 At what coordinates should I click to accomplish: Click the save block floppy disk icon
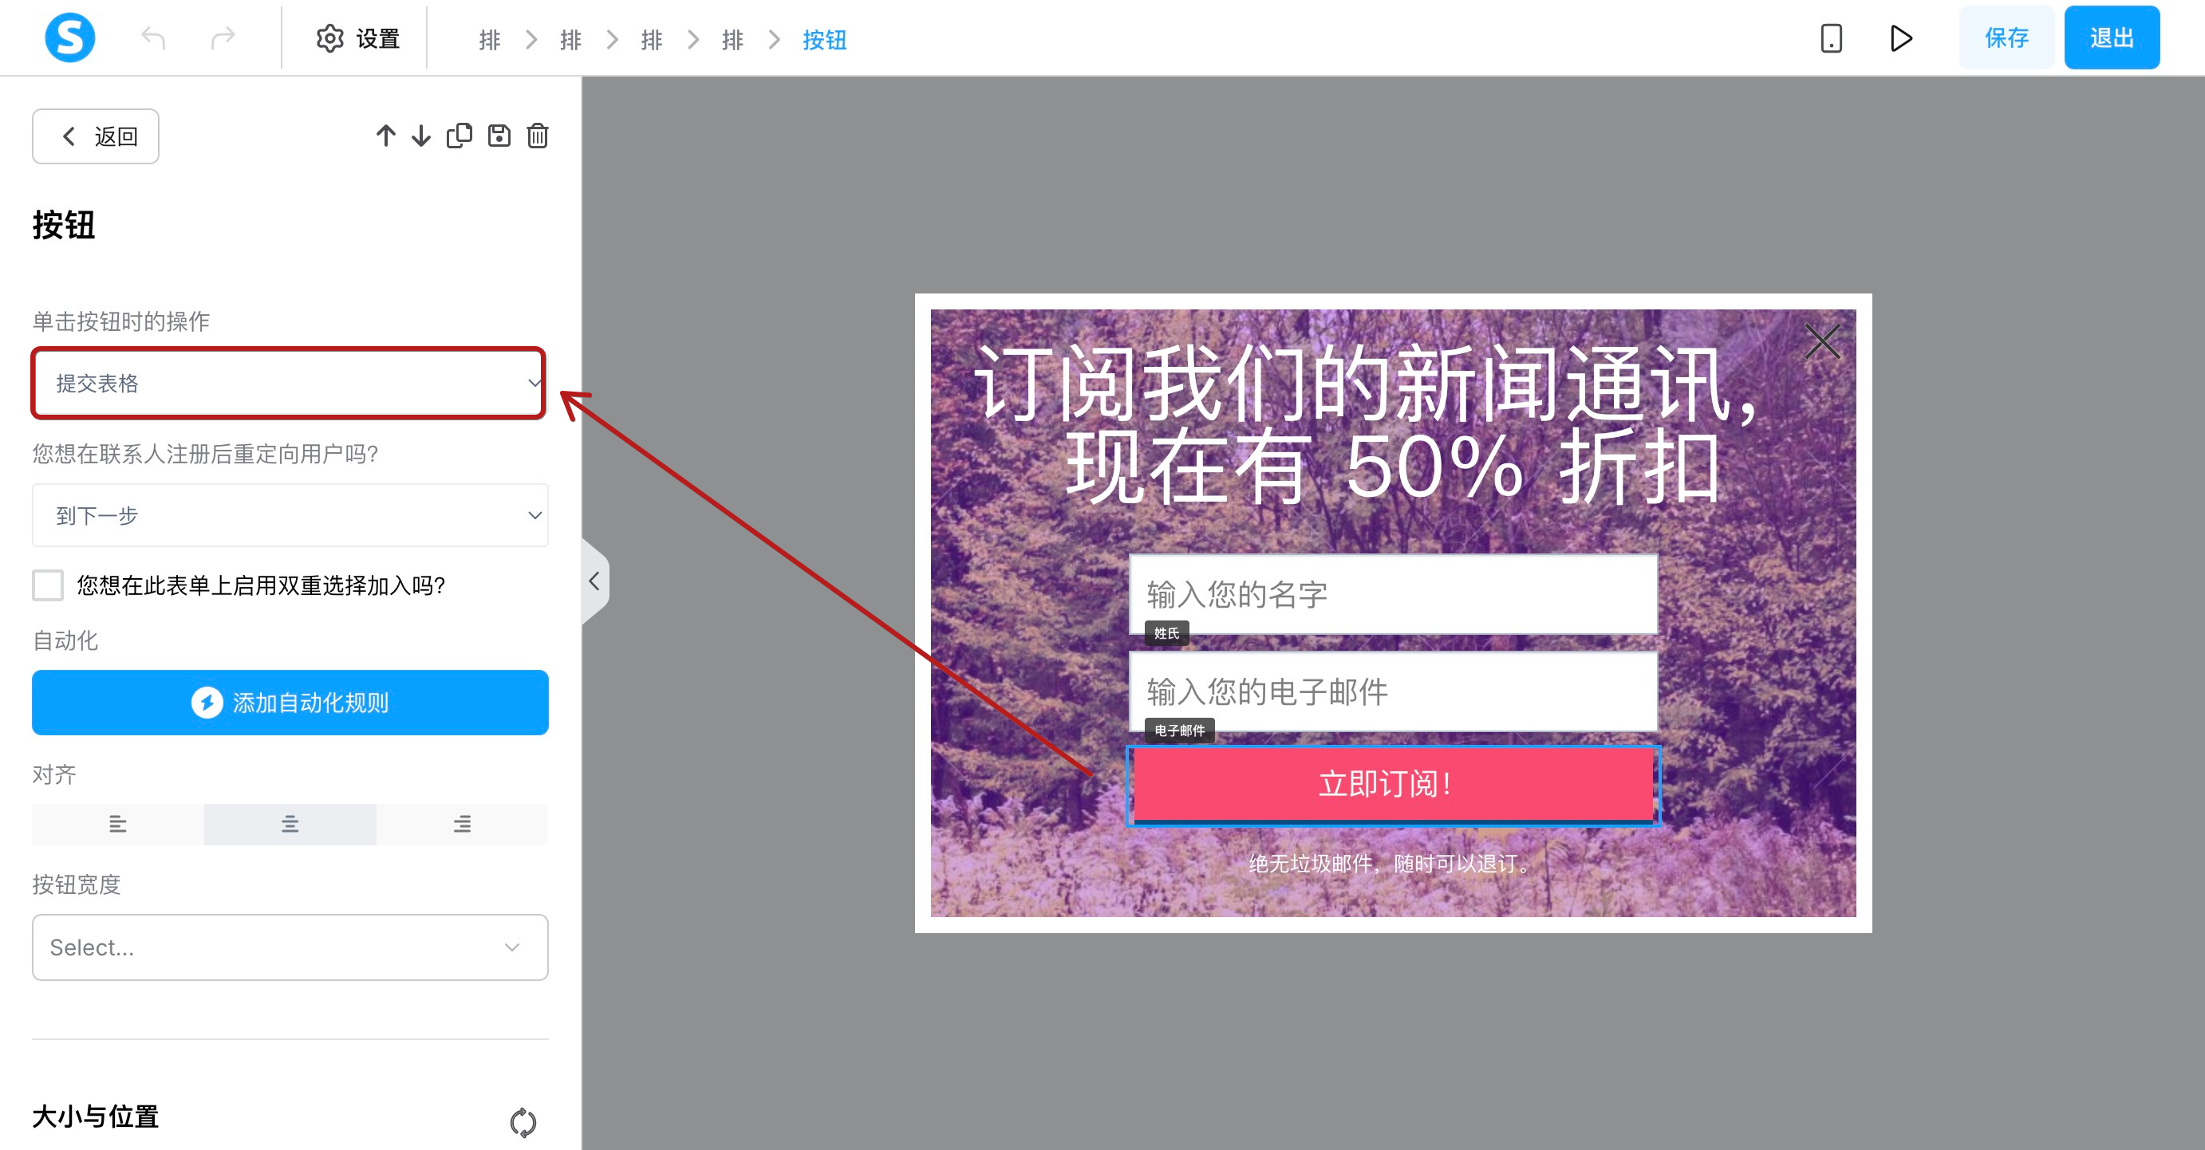click(x=499, y=136)
